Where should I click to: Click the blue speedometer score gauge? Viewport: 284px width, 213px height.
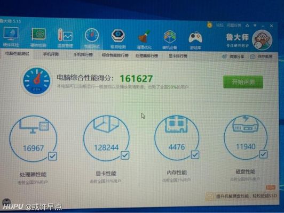pos(37,81)
